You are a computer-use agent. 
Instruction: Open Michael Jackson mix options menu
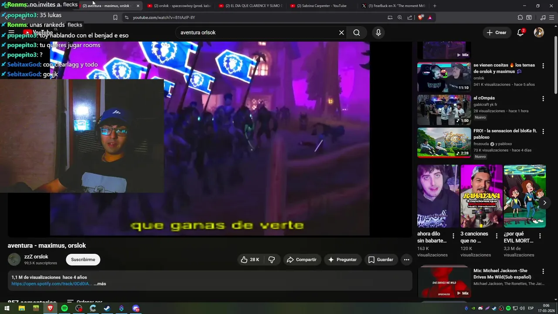(543, 271)
